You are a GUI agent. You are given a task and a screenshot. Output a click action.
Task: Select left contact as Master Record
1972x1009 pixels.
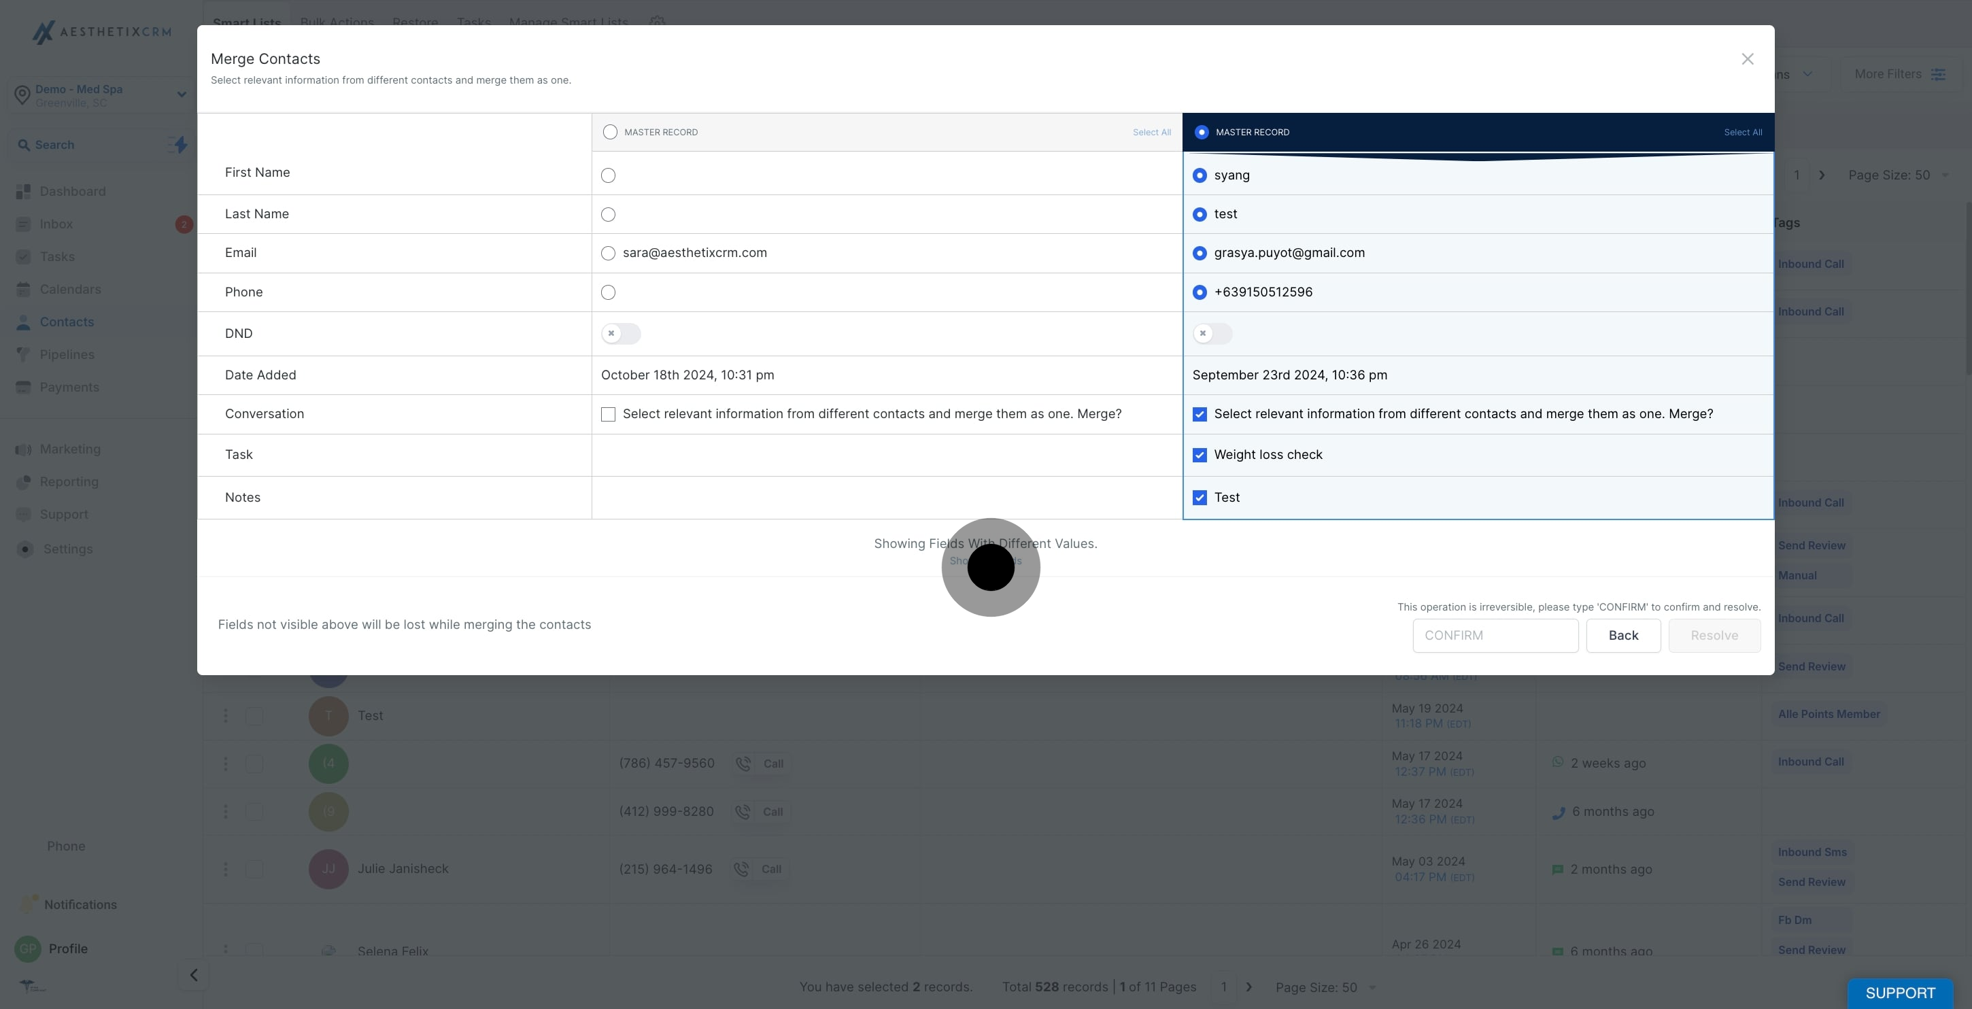pos(610,133)
